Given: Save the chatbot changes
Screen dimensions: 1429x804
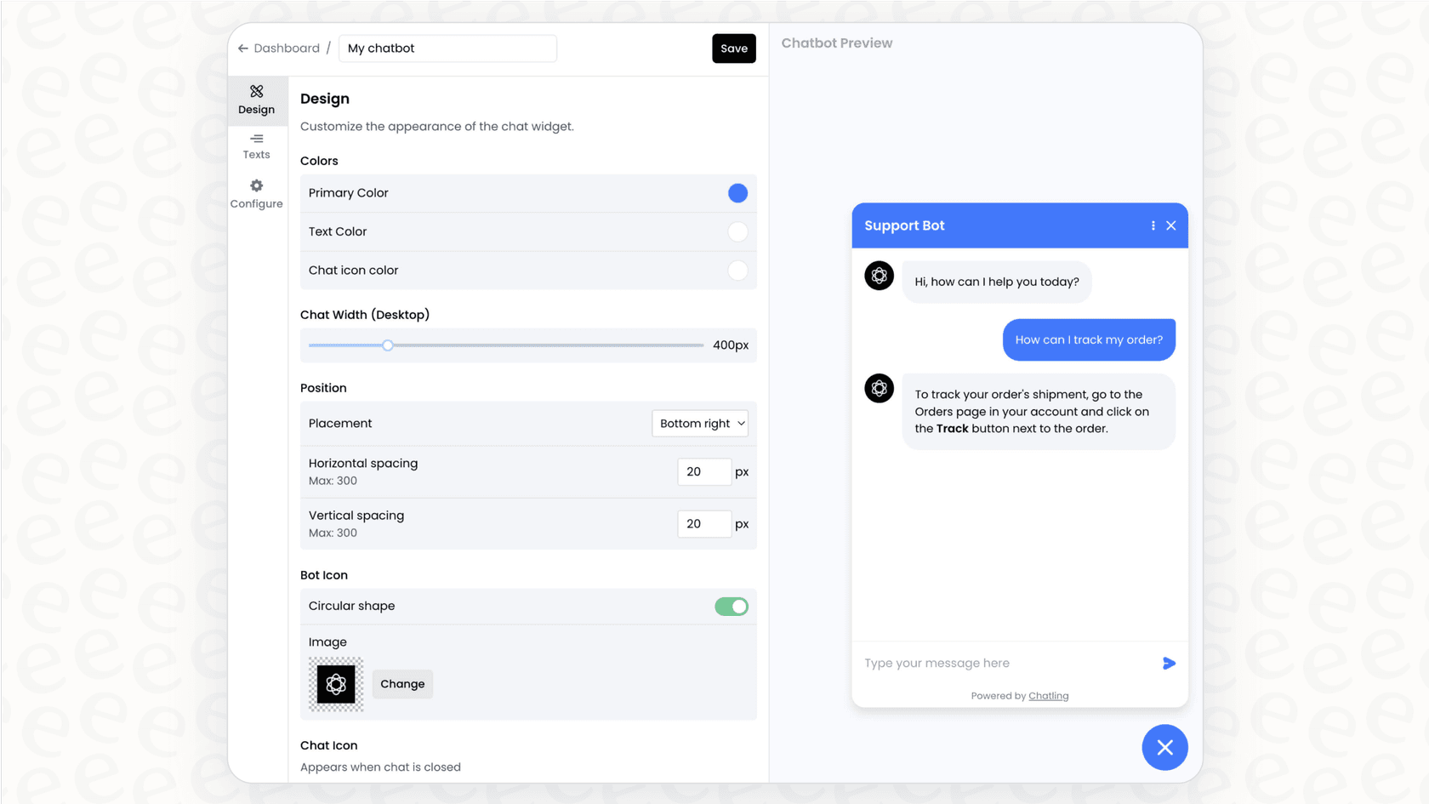Looking at the screenshot, I should tap(733, 48).
